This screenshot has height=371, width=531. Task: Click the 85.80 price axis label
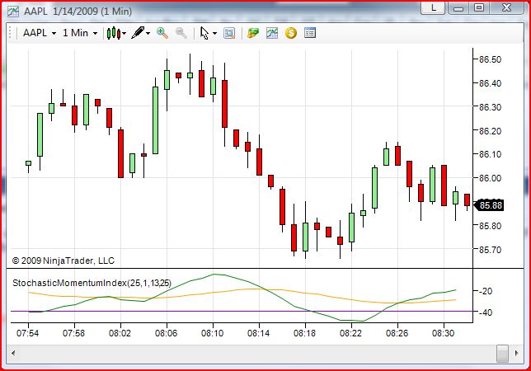490,226
